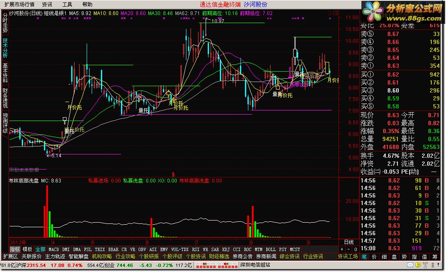Open the 资讯工场 tab
This screenshot has height=272, width=446.
click(348, 257)
